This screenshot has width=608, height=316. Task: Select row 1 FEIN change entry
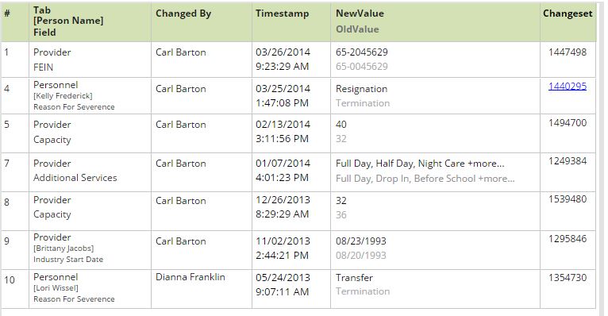[298, 60]
